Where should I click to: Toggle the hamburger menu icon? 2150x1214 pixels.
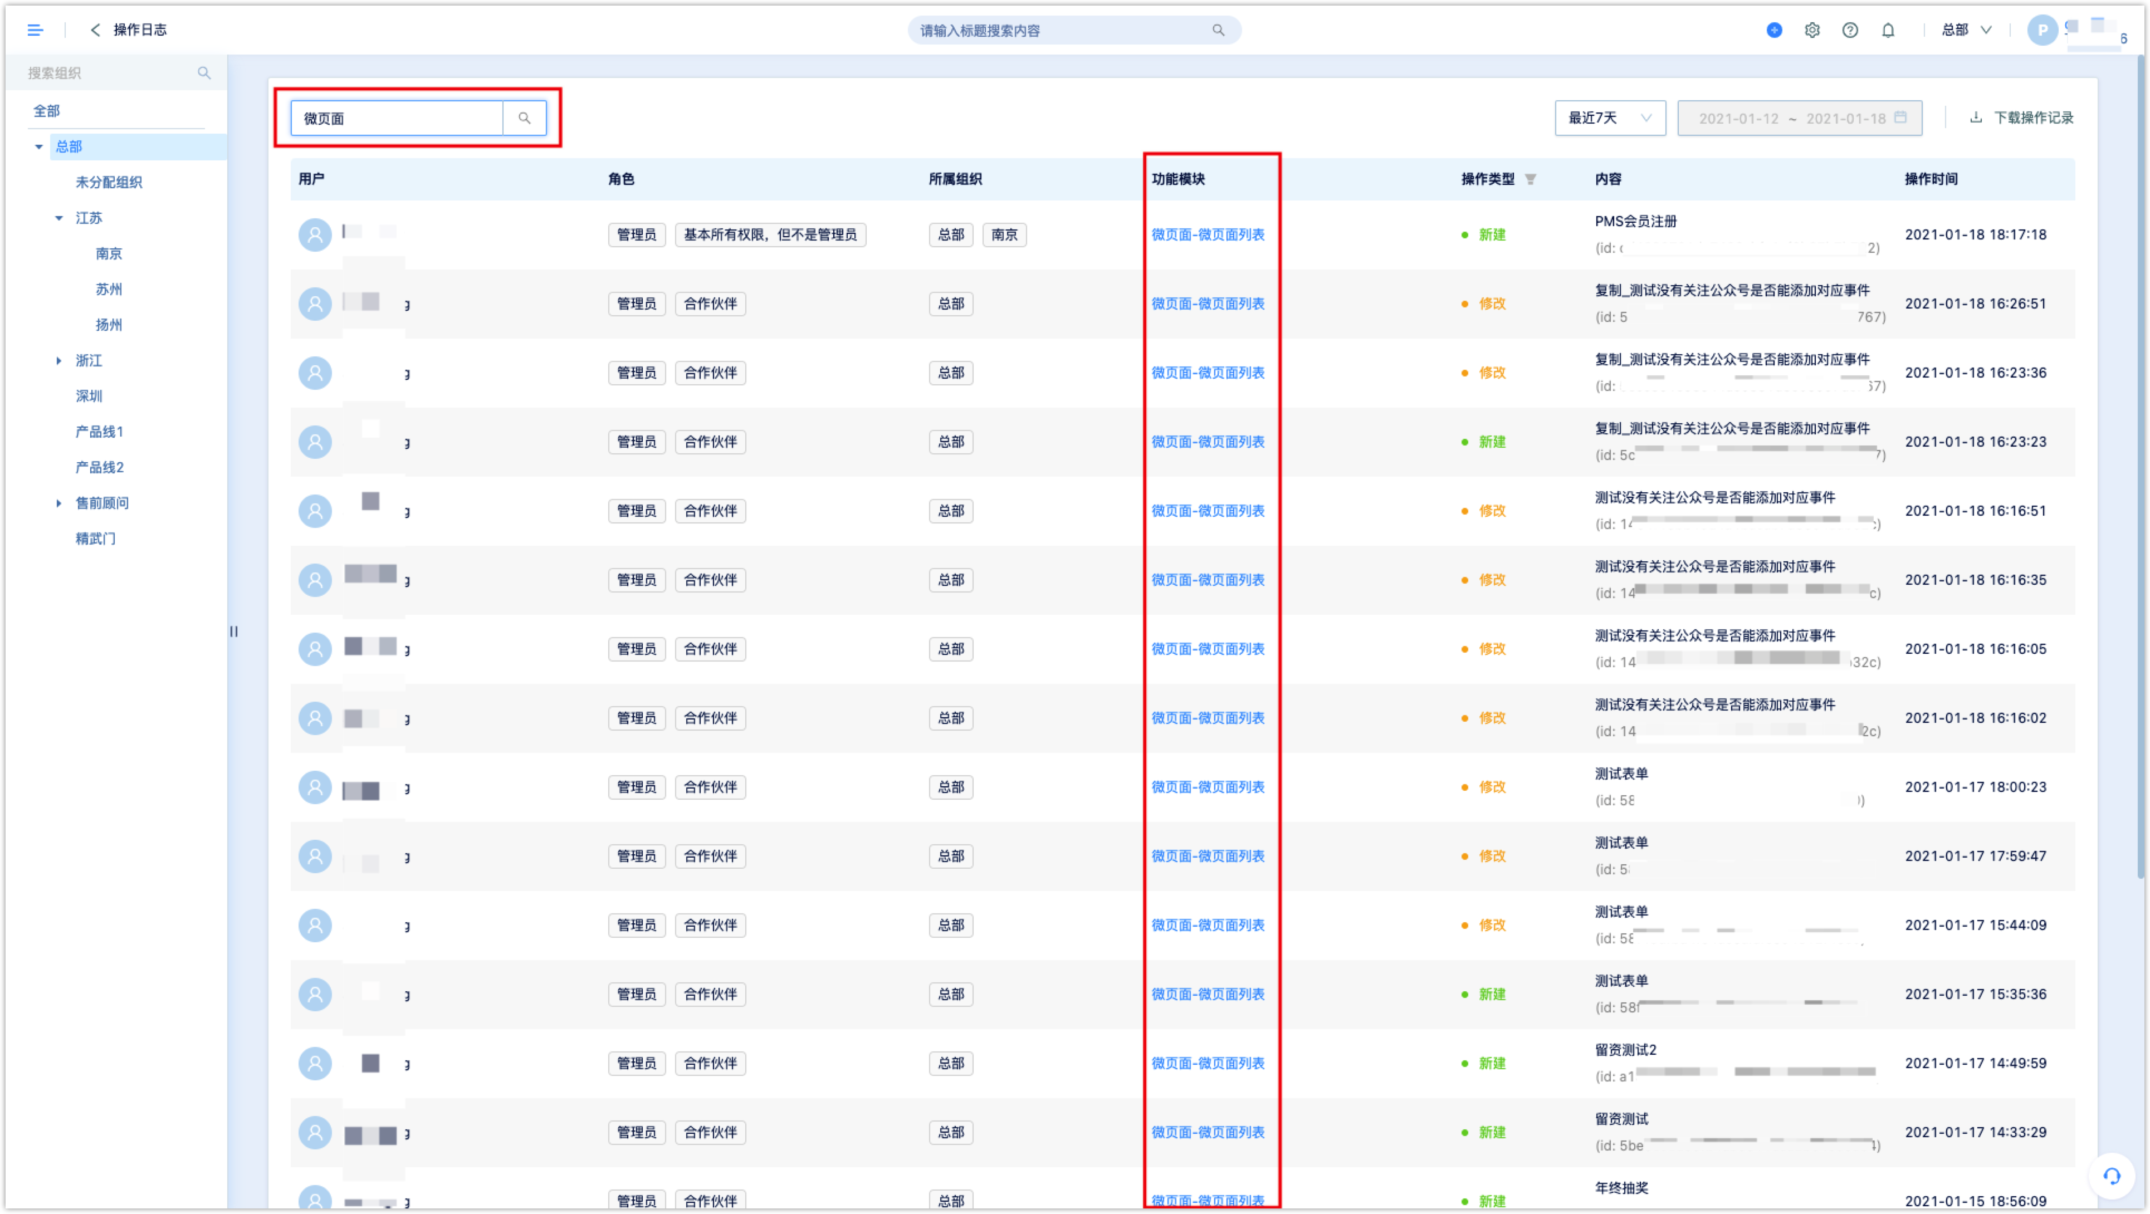pos(35,30)
